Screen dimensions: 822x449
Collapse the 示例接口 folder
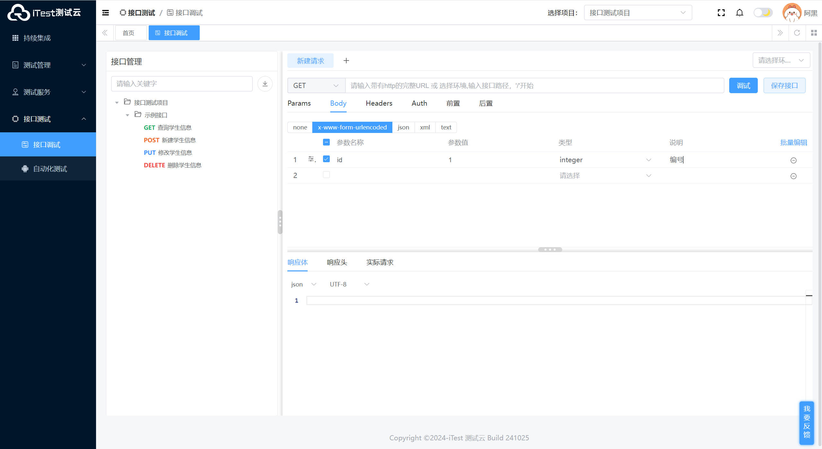point(127,115)
